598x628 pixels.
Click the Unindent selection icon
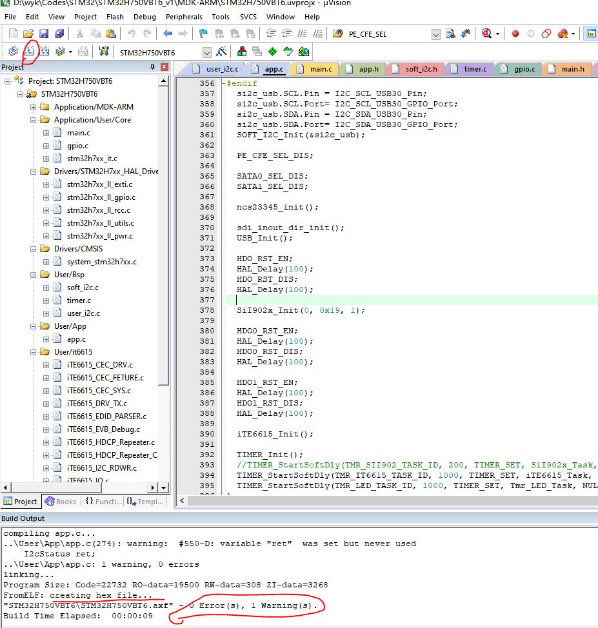(286, 34)
